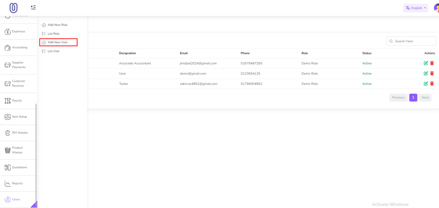Select email jmiqbal2024@gmail.com
This screenshot has height=208, width=439.
click(198, 63)
